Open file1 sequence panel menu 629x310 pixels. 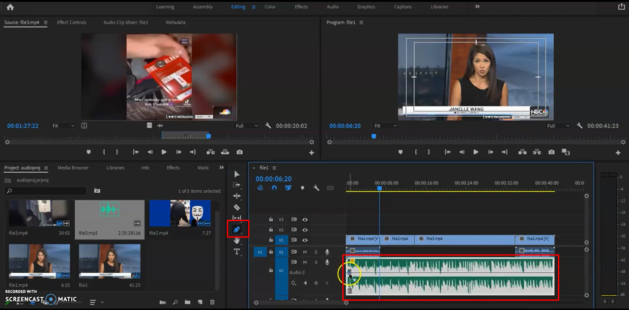coord(274,168)
